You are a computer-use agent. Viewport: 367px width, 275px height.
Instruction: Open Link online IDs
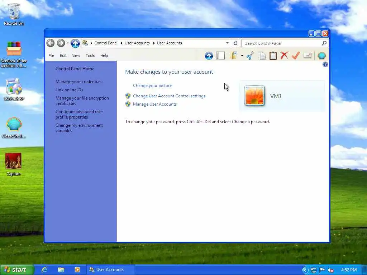click(69, 90)
